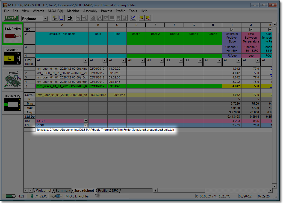
Task: Open the User 3 filter dropdown
Action: [x=181, y=60]
